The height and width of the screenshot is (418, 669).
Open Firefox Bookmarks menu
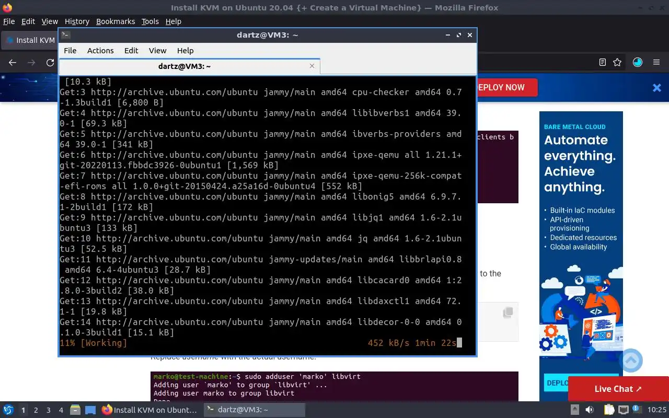116,21
